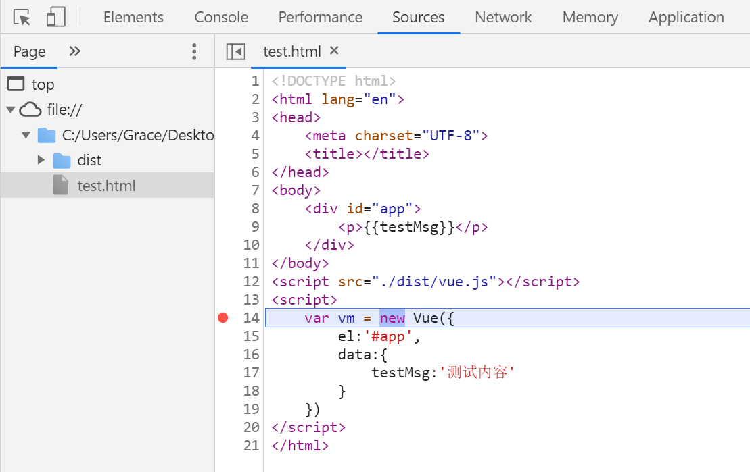Viewport: 750px width, 472px height.
Task: Set a breakpoint on line number 13
Action: pyautogui.click(x=251, y=300)
